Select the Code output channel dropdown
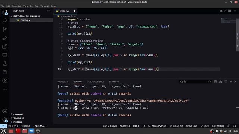Viewport: 239px width, 134px height. point(195,82)
